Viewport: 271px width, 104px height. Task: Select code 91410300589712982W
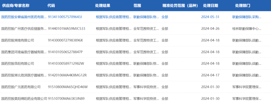coord(66,63)
